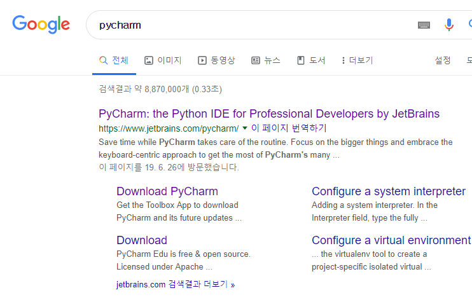The image size is (472, 302).
Task: Open PyCharm Python IDE JetBrains result title
Action: click(x=269, y=114)
